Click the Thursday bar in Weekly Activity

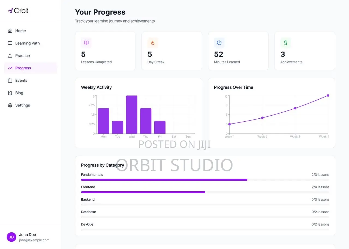[146, 121]
